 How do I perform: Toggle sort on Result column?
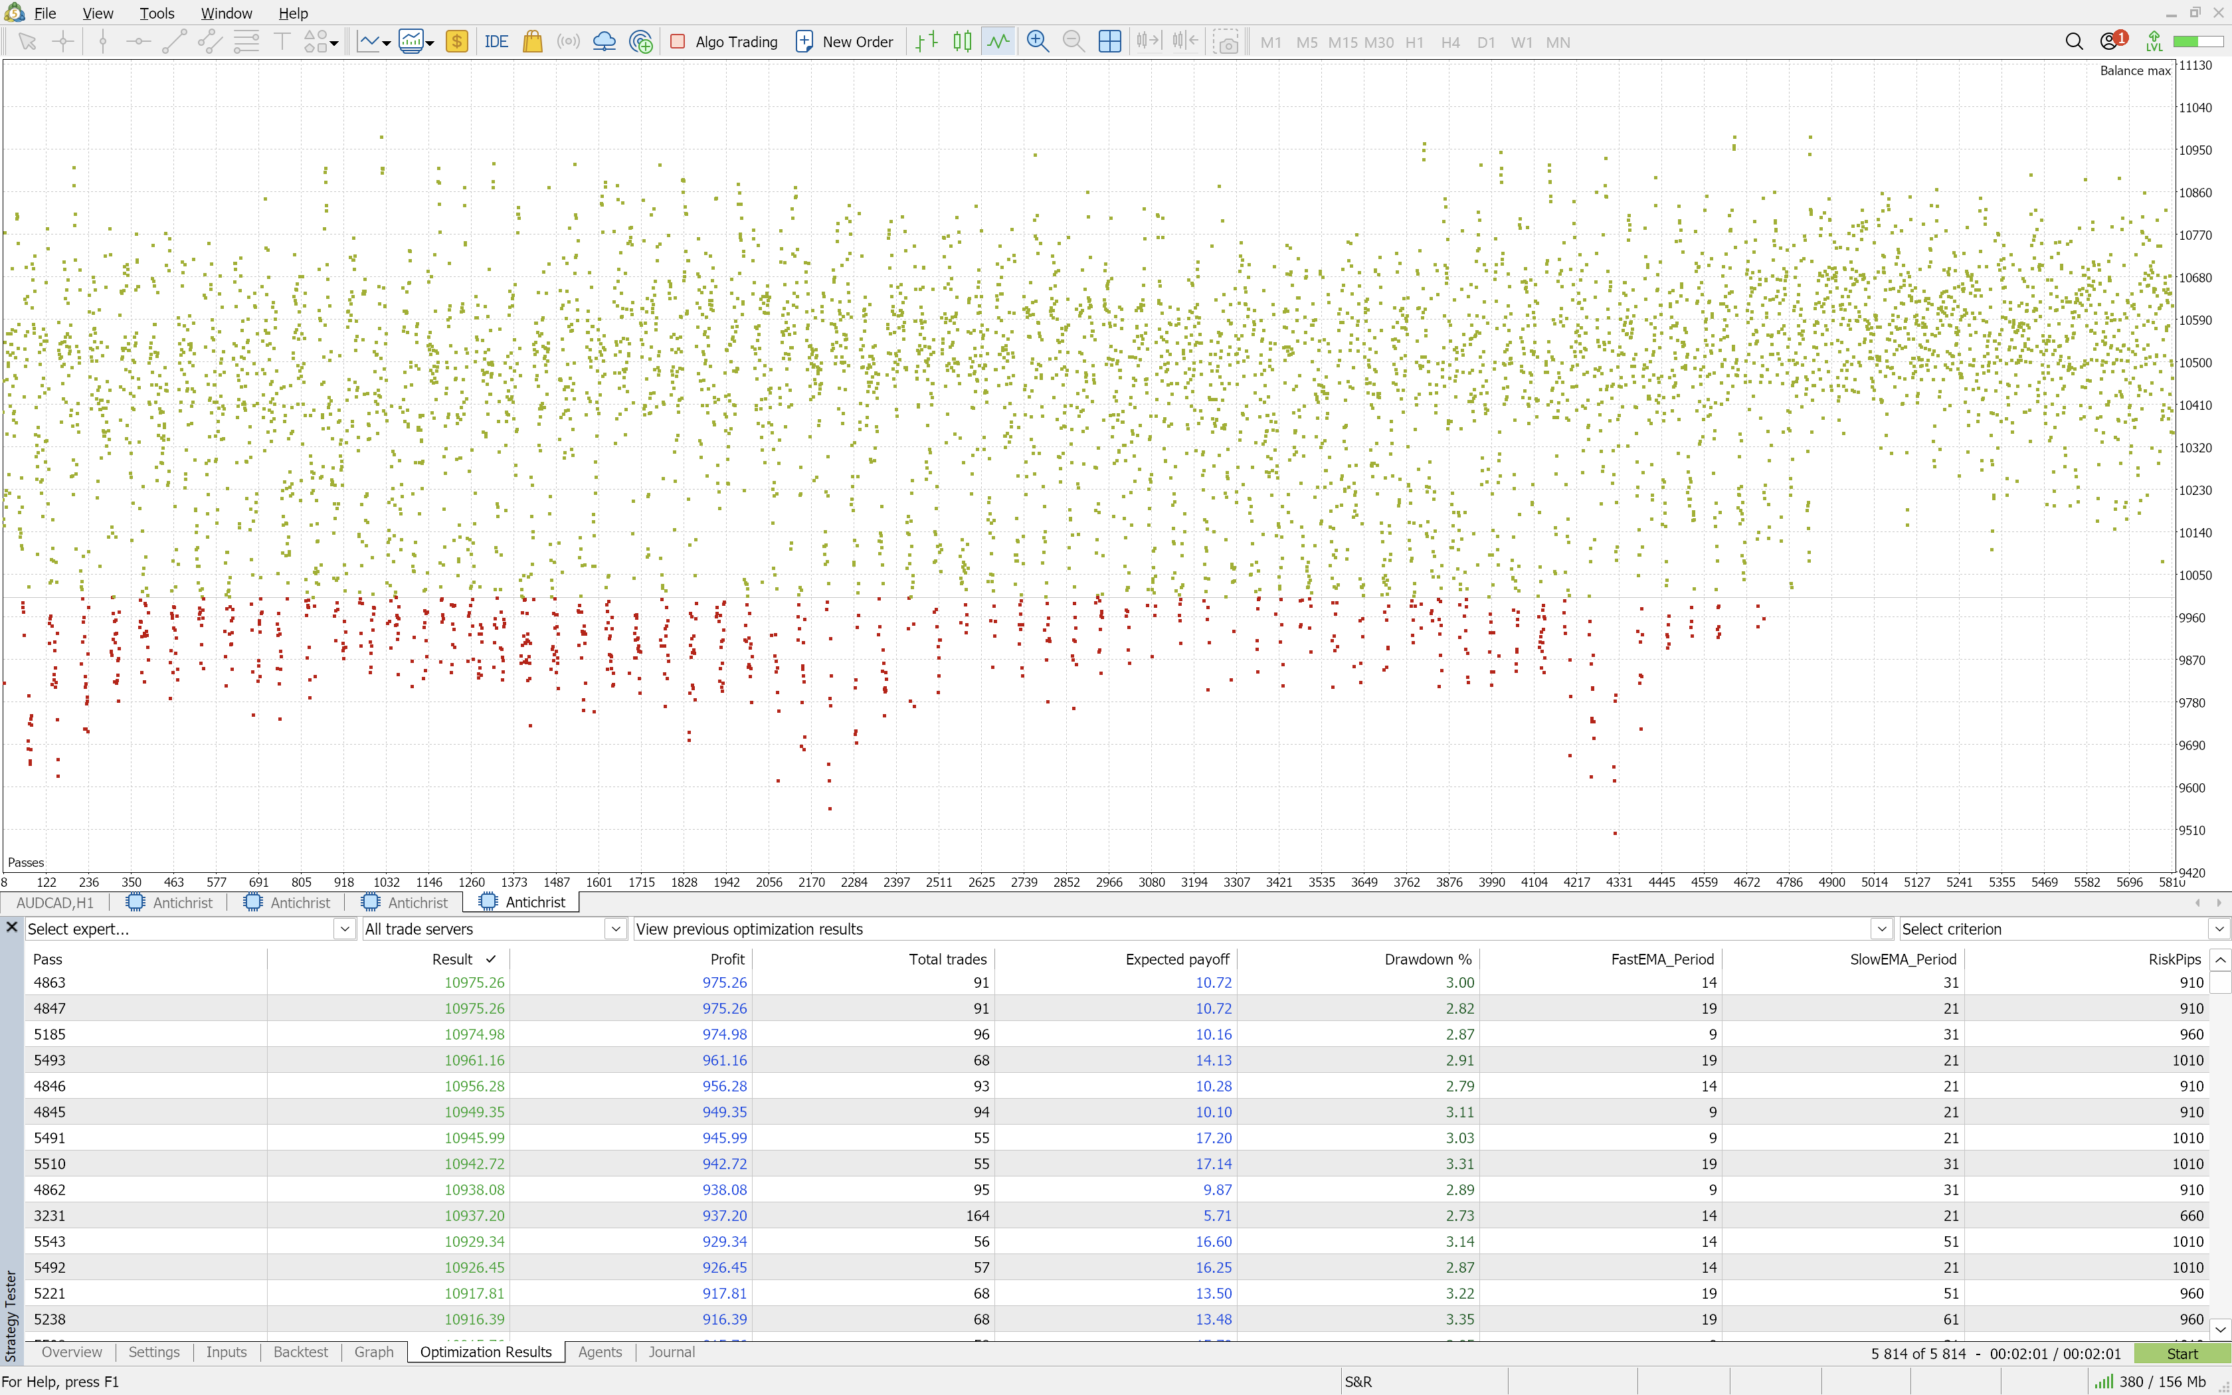click(452, 959)
